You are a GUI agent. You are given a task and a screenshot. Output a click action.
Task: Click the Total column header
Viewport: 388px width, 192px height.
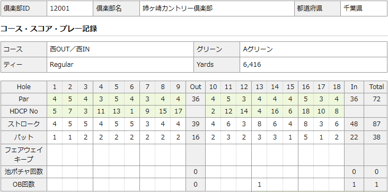(x=376, y=87)
